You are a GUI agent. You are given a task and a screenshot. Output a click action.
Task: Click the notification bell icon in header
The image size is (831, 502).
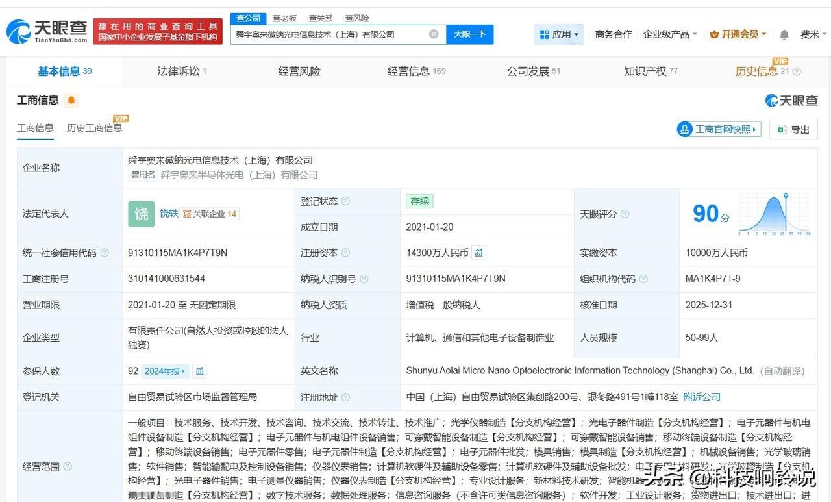pyautogui.click(x=784, y=34)
